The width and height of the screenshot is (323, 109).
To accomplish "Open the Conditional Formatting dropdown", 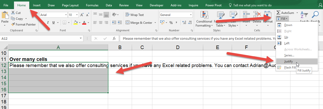I will [x=204, y=19].
